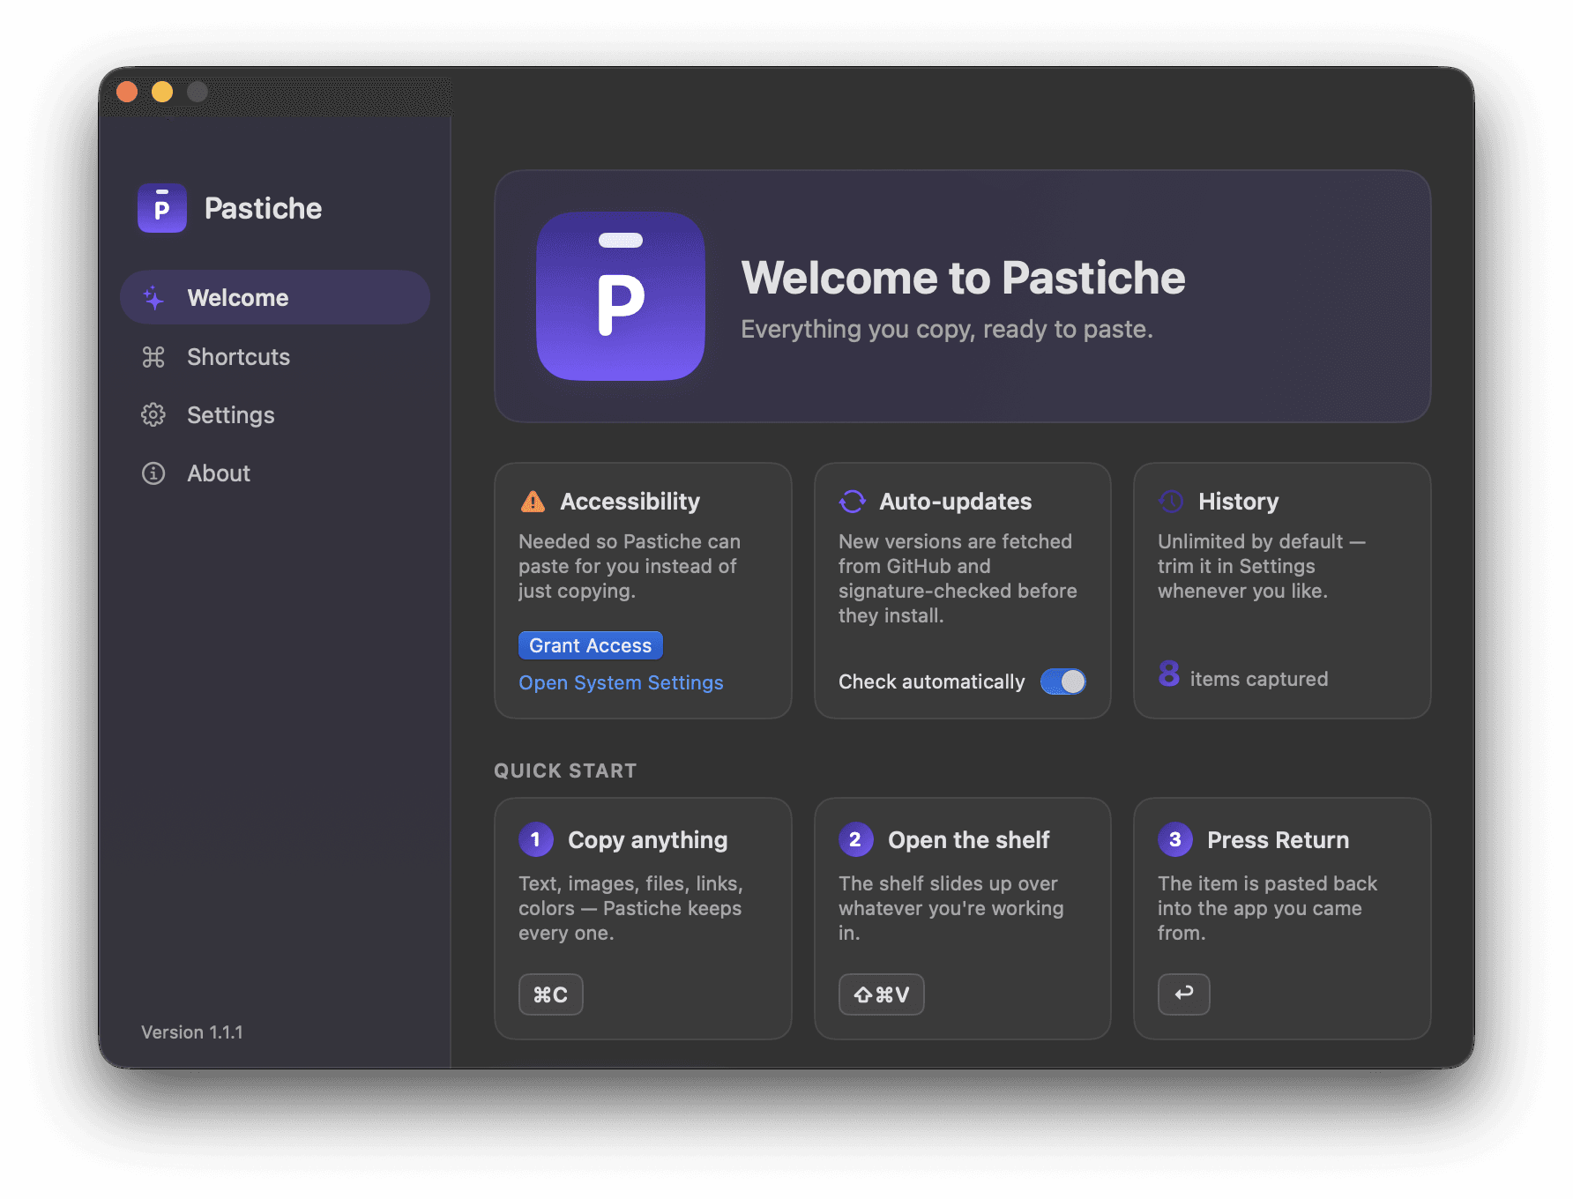Click 'Unlimited by default' description
Viewport: 1573px width, 1199px height.
(1262, 566)
